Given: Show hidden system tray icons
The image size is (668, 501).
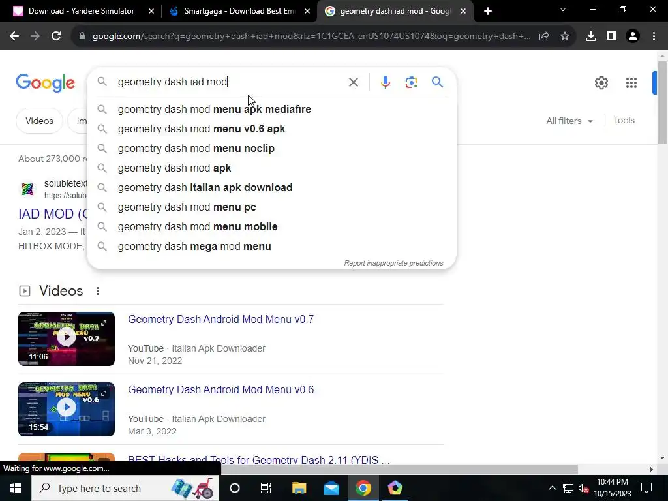Looking at the screenshot, I should click(x=552, y=488).
